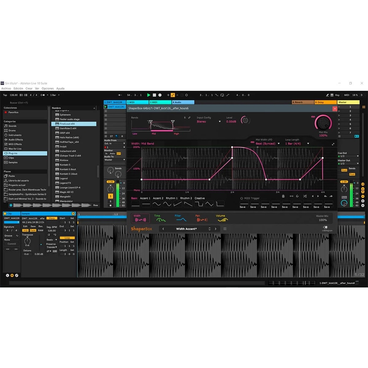This screenshot has height=368, width=368.
Task: Double the tempo with the *2 button
Action: [x=55, y=235]
